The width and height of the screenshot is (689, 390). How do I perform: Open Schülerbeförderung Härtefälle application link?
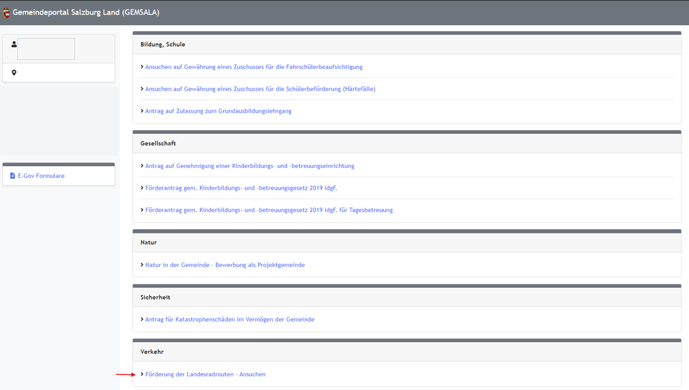[x=260, y=89]
